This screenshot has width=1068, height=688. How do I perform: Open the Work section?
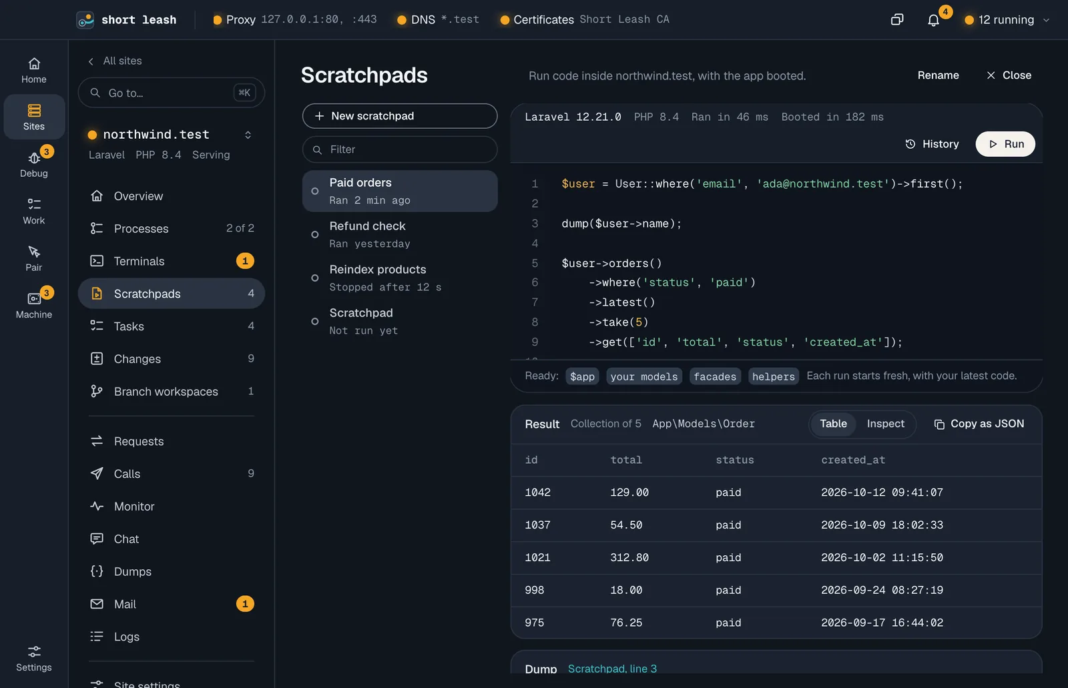pos(34,212)
